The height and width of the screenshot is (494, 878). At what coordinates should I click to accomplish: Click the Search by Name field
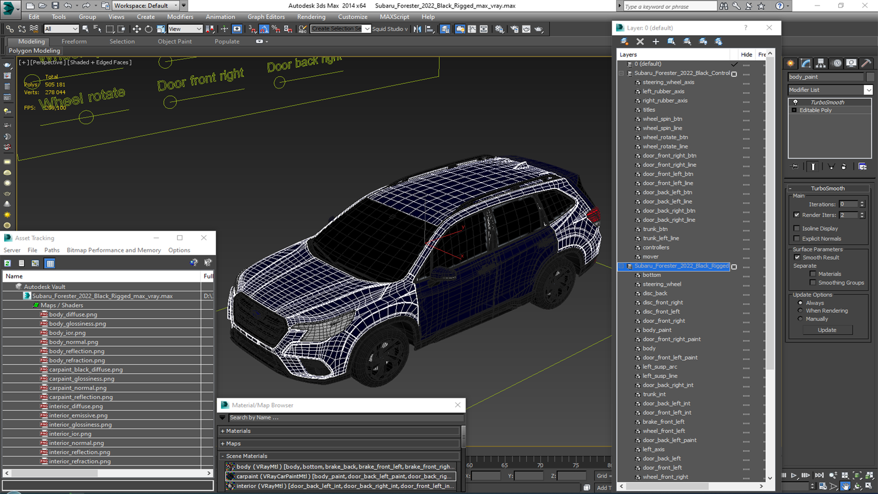coord(346,418)
